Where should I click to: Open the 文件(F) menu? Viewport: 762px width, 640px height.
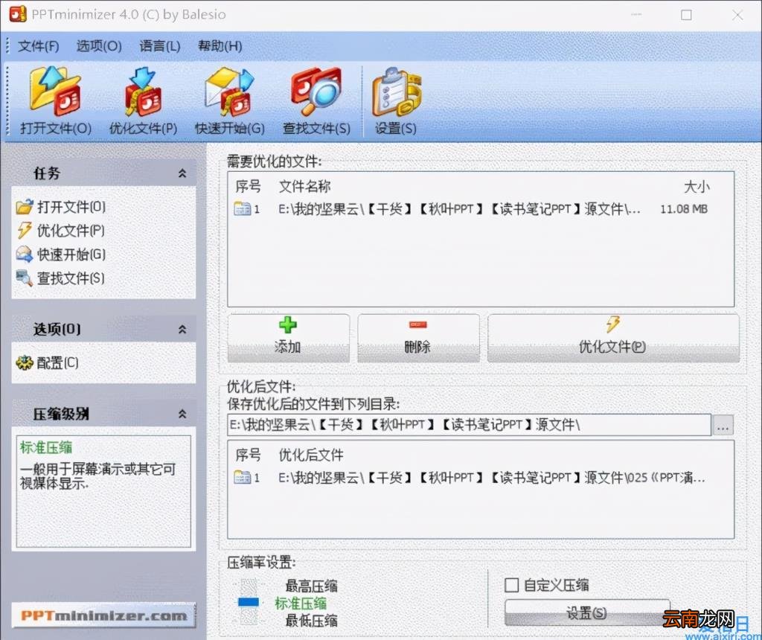[x=39, y=46]
